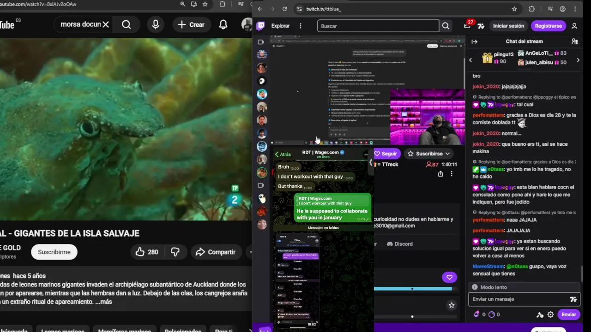This screenshot has height=332, width=591.
Task: Like the YouTube video with 280 likes
Action: point(147,252)
